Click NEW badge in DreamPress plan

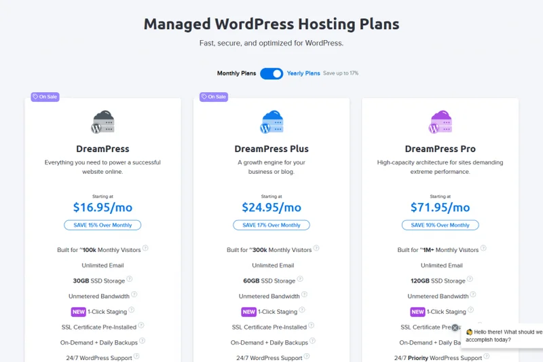click(x=79, y=312)
